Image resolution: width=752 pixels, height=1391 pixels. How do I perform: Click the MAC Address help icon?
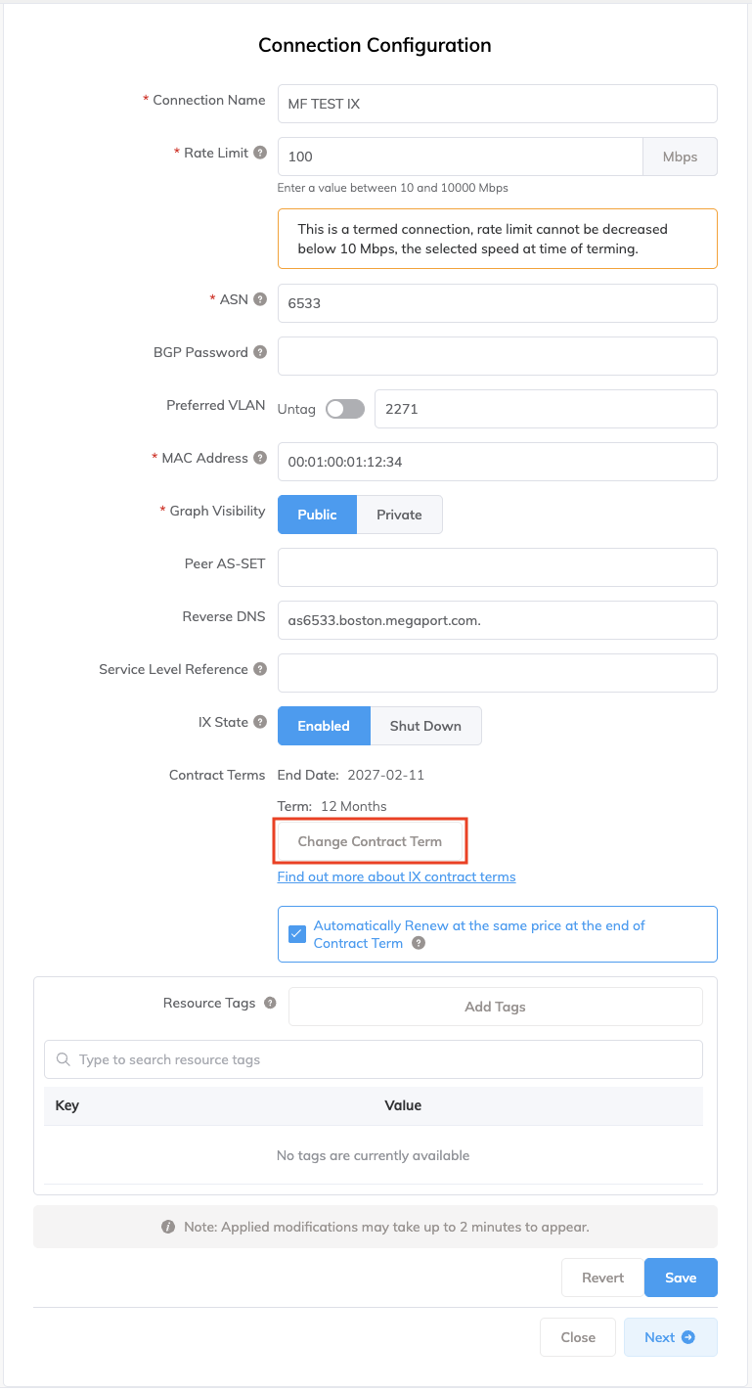click(260, 458)
